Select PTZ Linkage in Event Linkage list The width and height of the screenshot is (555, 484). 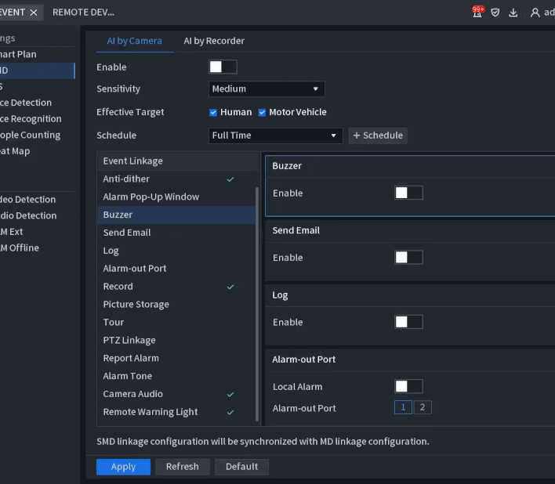(129, 340)
